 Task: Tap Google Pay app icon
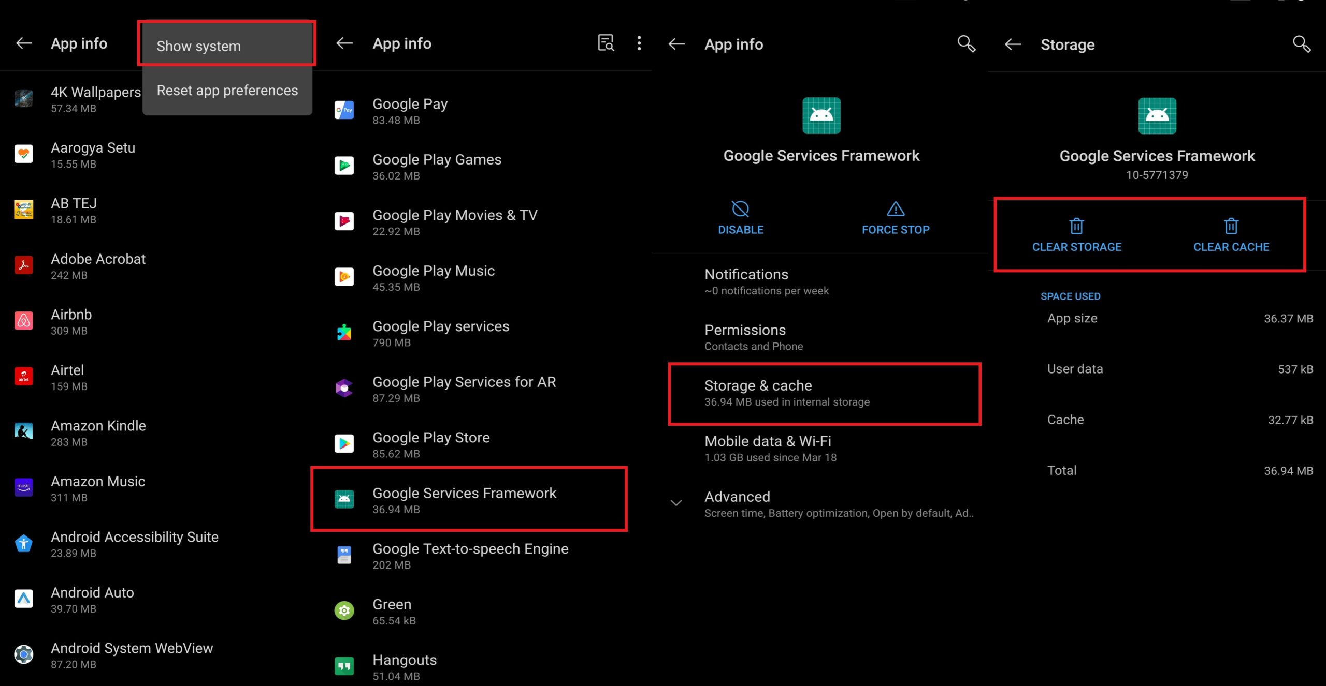[344, 110]
